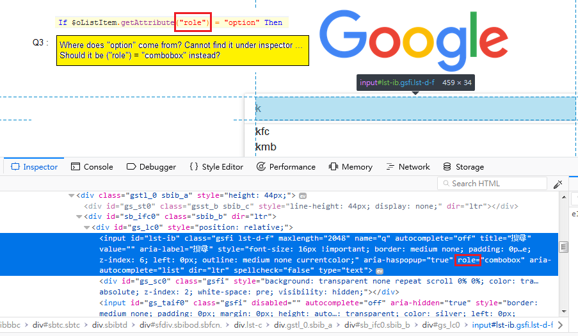Open the Debugger tab
Image resolution: width=578 pixels, height=336 pixels.
[x=151, y=167]
